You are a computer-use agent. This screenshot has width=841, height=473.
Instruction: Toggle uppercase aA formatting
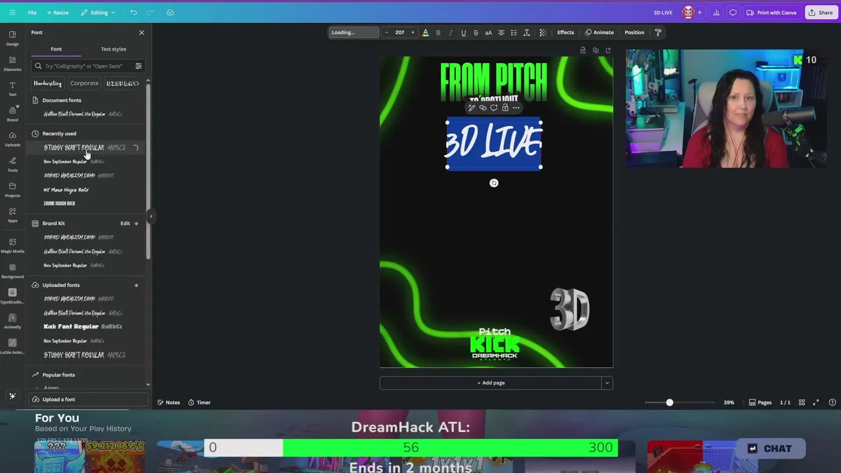(x=488, y=32)
